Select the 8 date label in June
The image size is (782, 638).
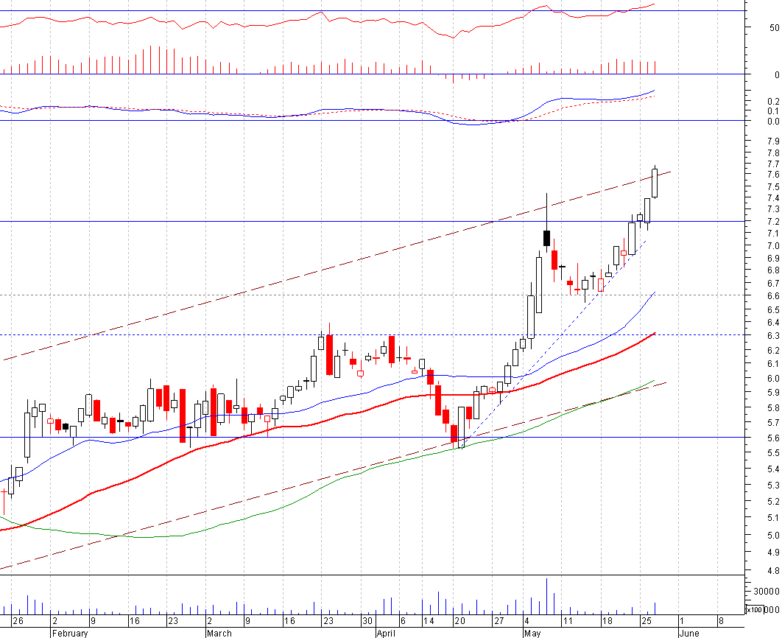721,621
